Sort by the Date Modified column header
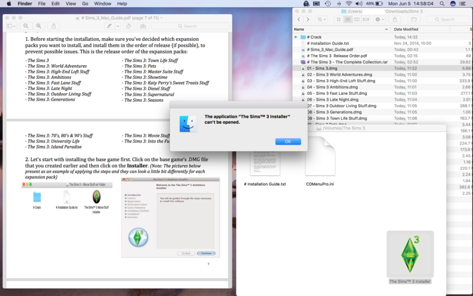The width and height of the screenshot is (473, 296). click(420, 29)
